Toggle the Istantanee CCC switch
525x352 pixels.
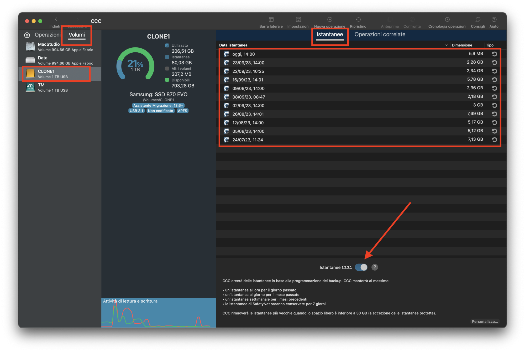coord(361,267)
